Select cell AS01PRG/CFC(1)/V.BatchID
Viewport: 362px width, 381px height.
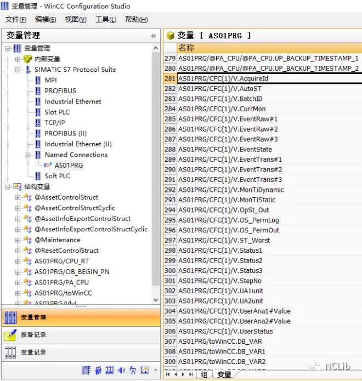click(x=269, y=99)
